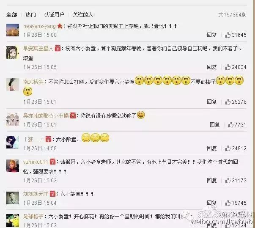Like 南风拾尘's comment with 29278 likes
The height and width of the screenshot is (228, 255).
point(228,102)
